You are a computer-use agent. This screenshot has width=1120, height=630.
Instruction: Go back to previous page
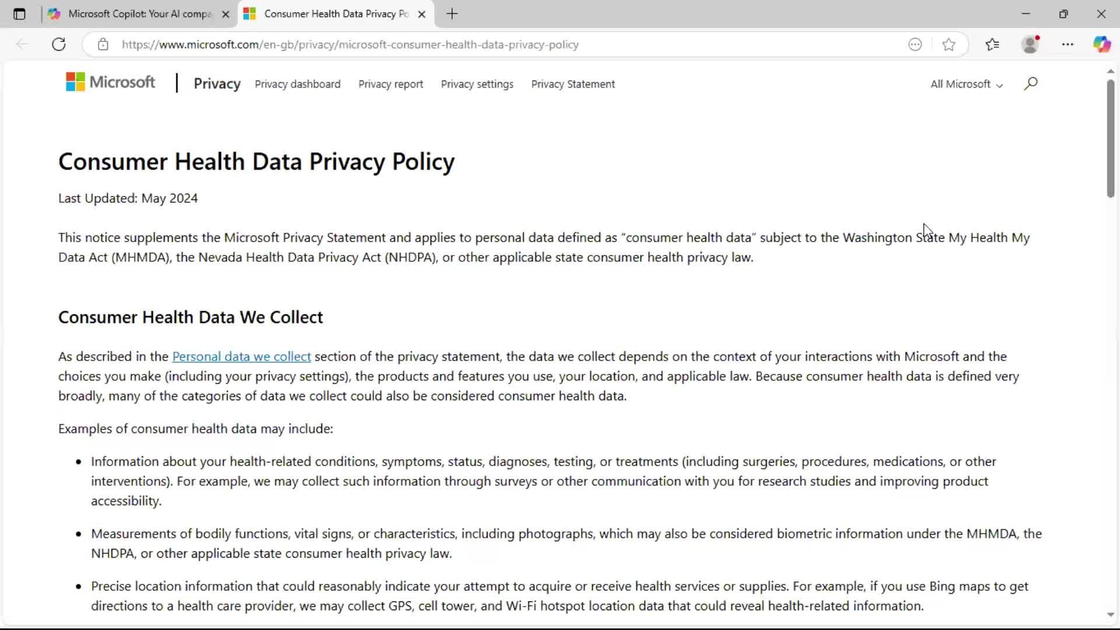pyautogui.click(x=22, y=44)
